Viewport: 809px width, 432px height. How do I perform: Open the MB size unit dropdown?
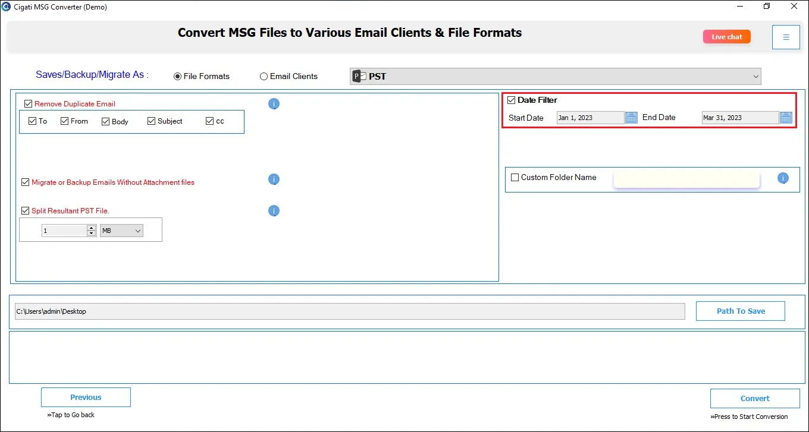tap(121, 231)
